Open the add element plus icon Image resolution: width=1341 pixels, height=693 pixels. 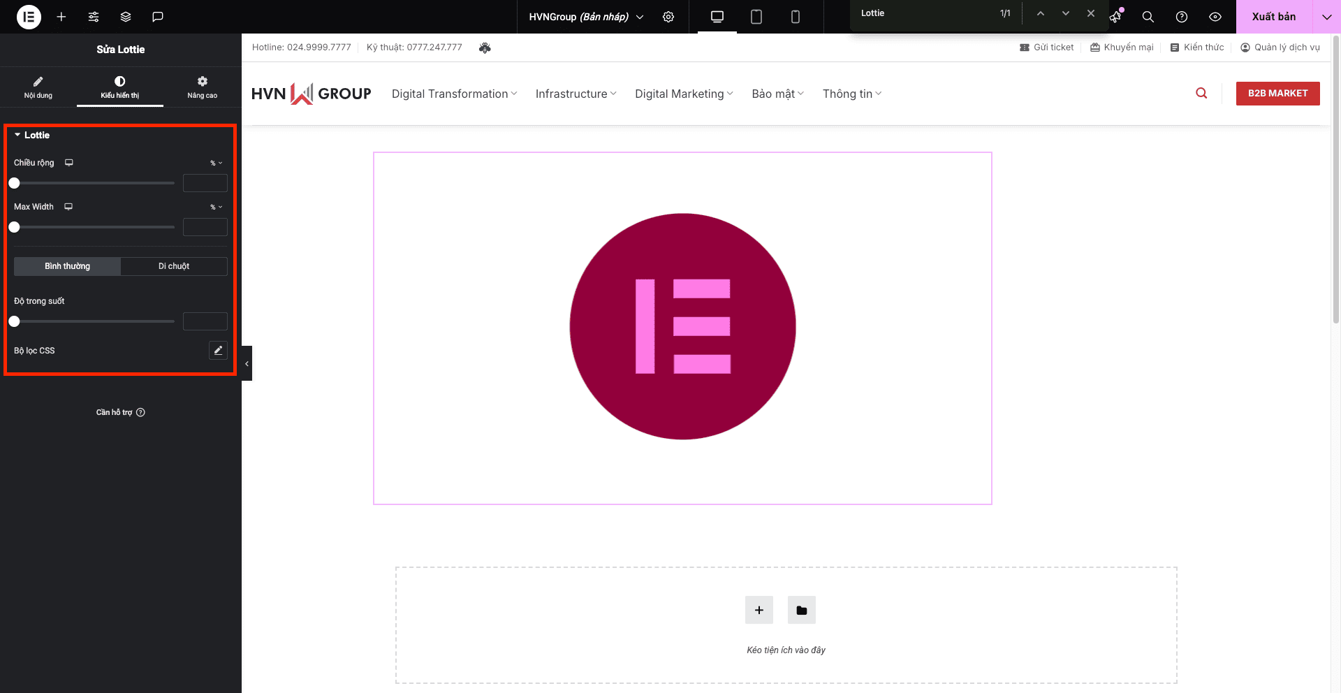point(61,17)
